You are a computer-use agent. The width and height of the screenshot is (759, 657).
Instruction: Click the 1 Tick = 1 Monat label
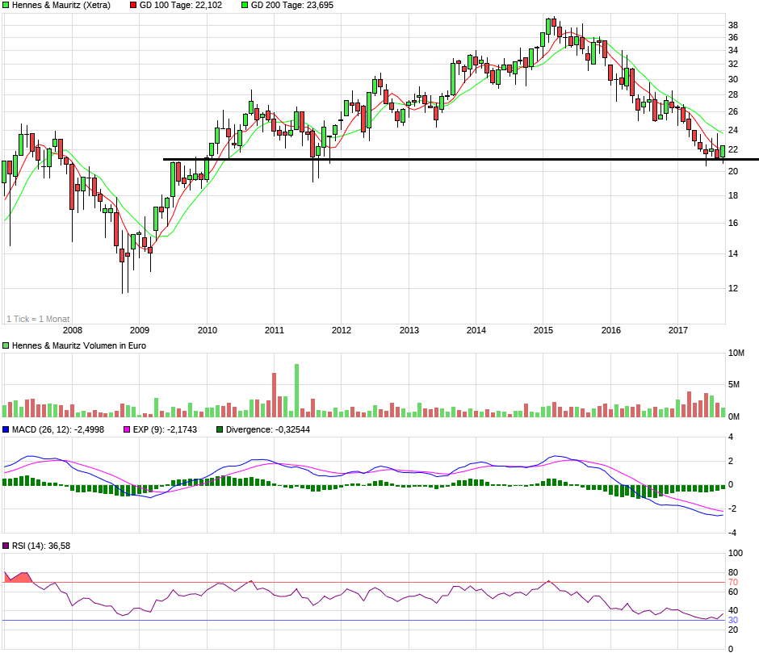click(39, 319)
